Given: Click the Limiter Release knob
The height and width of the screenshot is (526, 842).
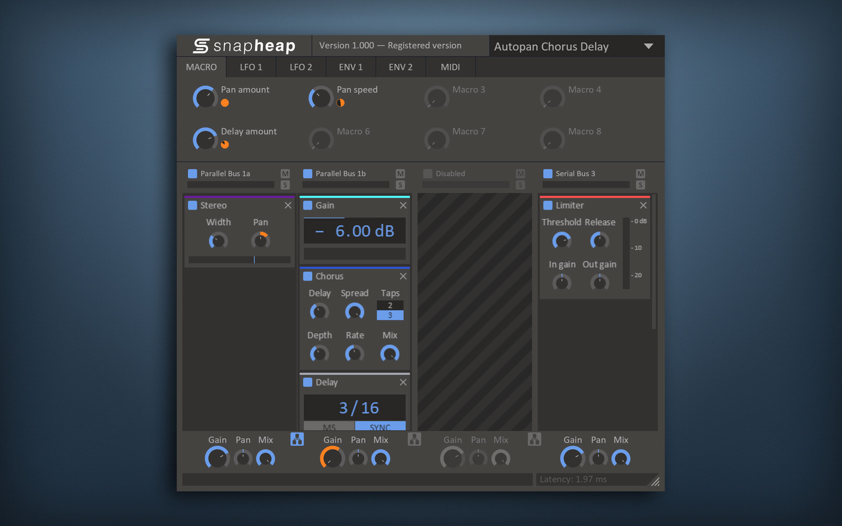Looking at the screenshot, I should (599, 241).
